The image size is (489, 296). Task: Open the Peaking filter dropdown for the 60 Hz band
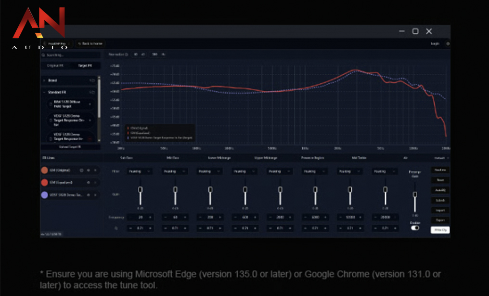point(175,172)
